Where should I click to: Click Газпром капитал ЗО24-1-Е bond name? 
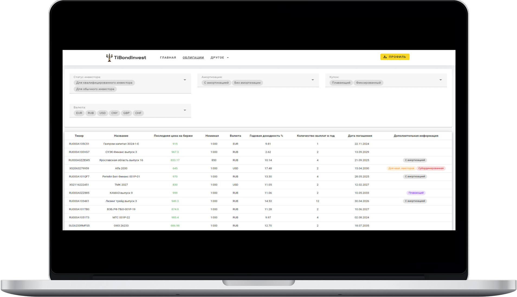121,144
